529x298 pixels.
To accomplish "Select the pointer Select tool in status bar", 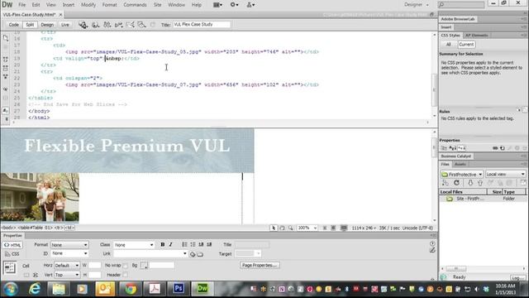I will (x=274, y=228).
